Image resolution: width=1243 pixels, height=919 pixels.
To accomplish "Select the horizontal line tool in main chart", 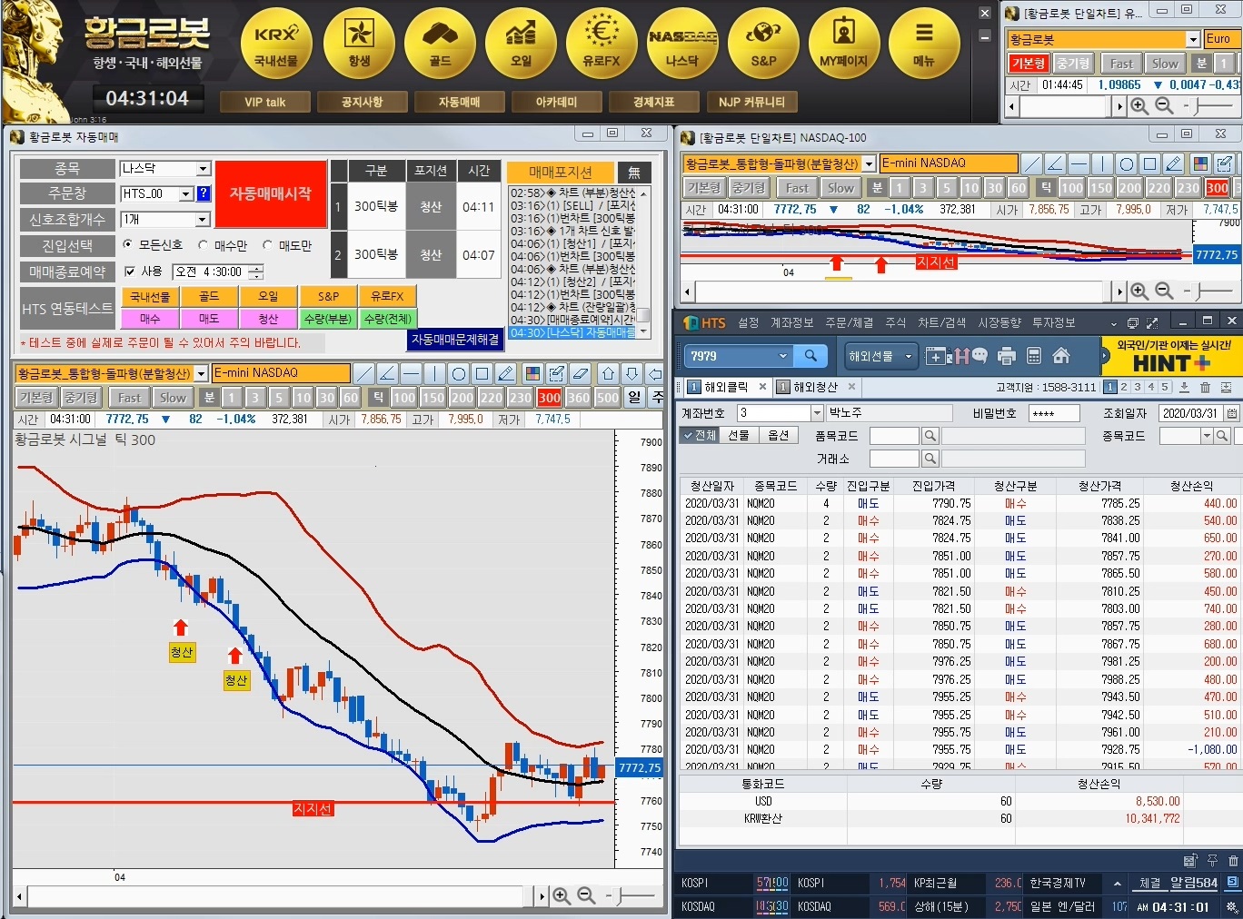I will [x=411, y=373].
